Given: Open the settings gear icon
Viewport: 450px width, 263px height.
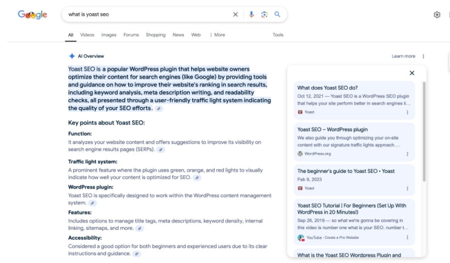Looking at the screenshot, I should [437, 15].
